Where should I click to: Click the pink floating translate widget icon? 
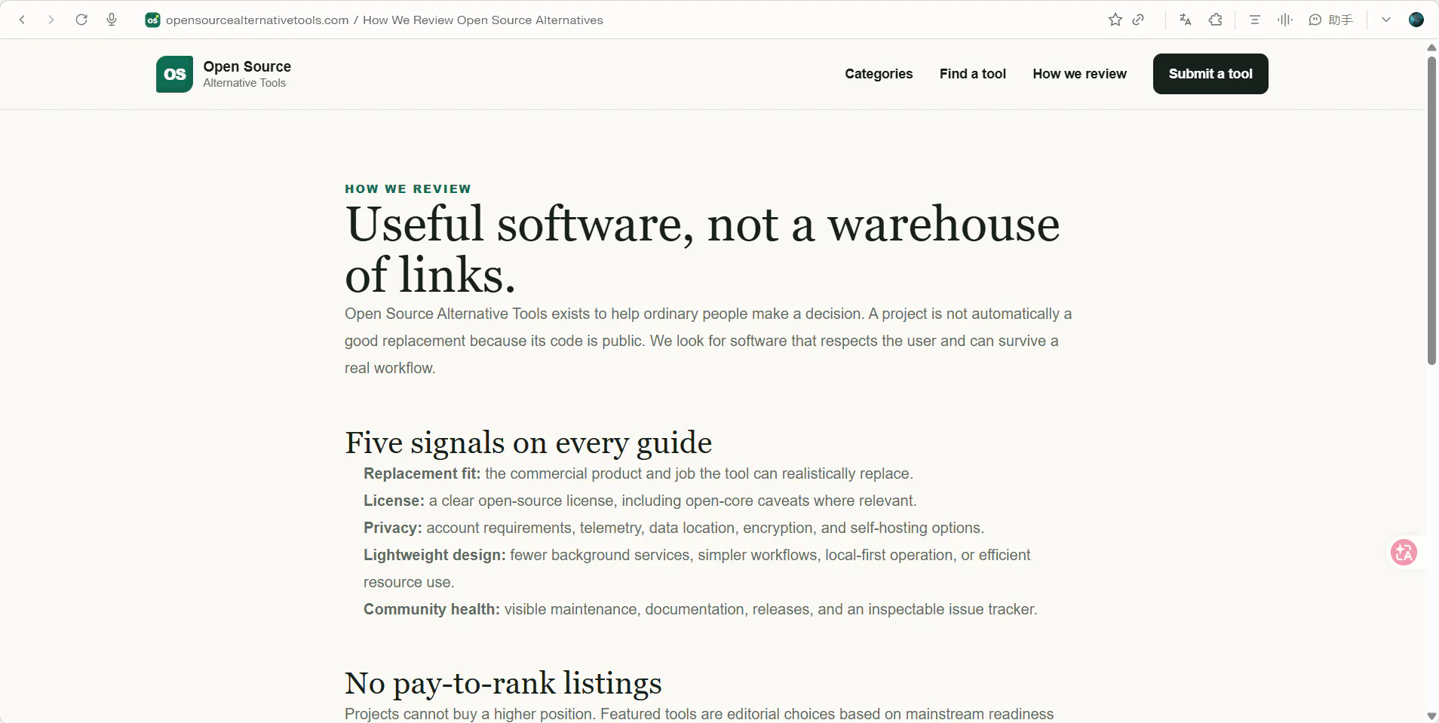(1404, 553)
